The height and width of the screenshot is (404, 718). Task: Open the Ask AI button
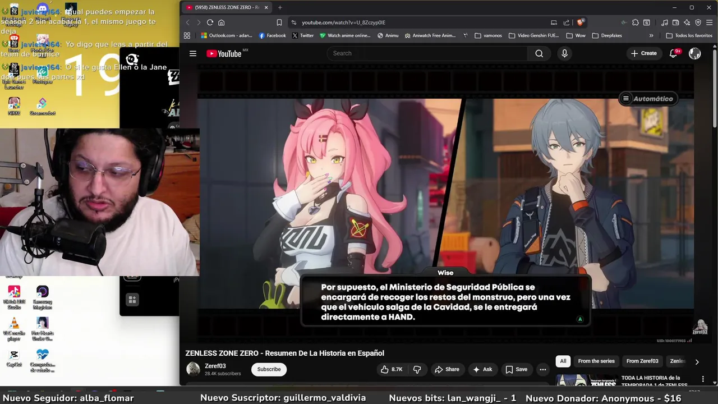[482, 369]
